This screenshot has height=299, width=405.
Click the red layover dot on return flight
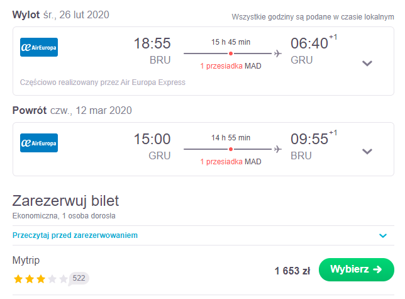point(231,149)
